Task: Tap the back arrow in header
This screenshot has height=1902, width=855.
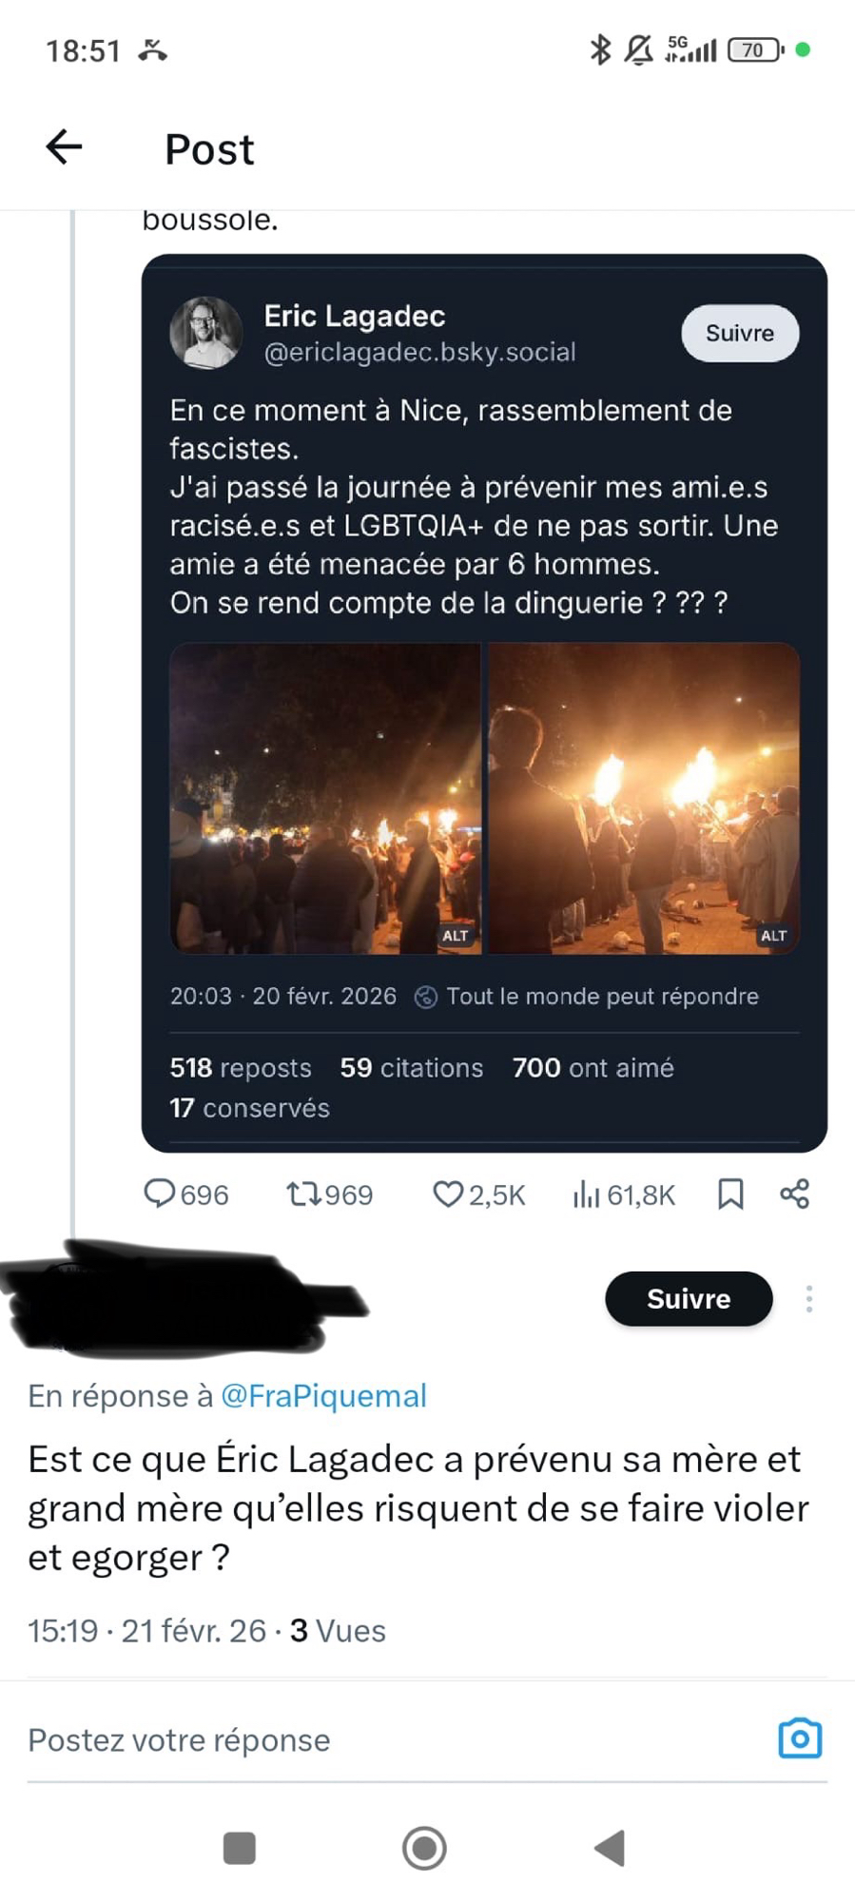Action: (x=64, y=147)
